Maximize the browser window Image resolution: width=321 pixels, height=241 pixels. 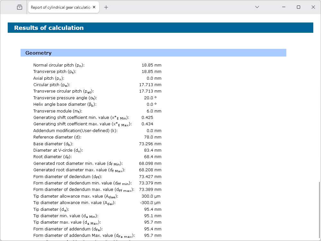click(299, 7)
